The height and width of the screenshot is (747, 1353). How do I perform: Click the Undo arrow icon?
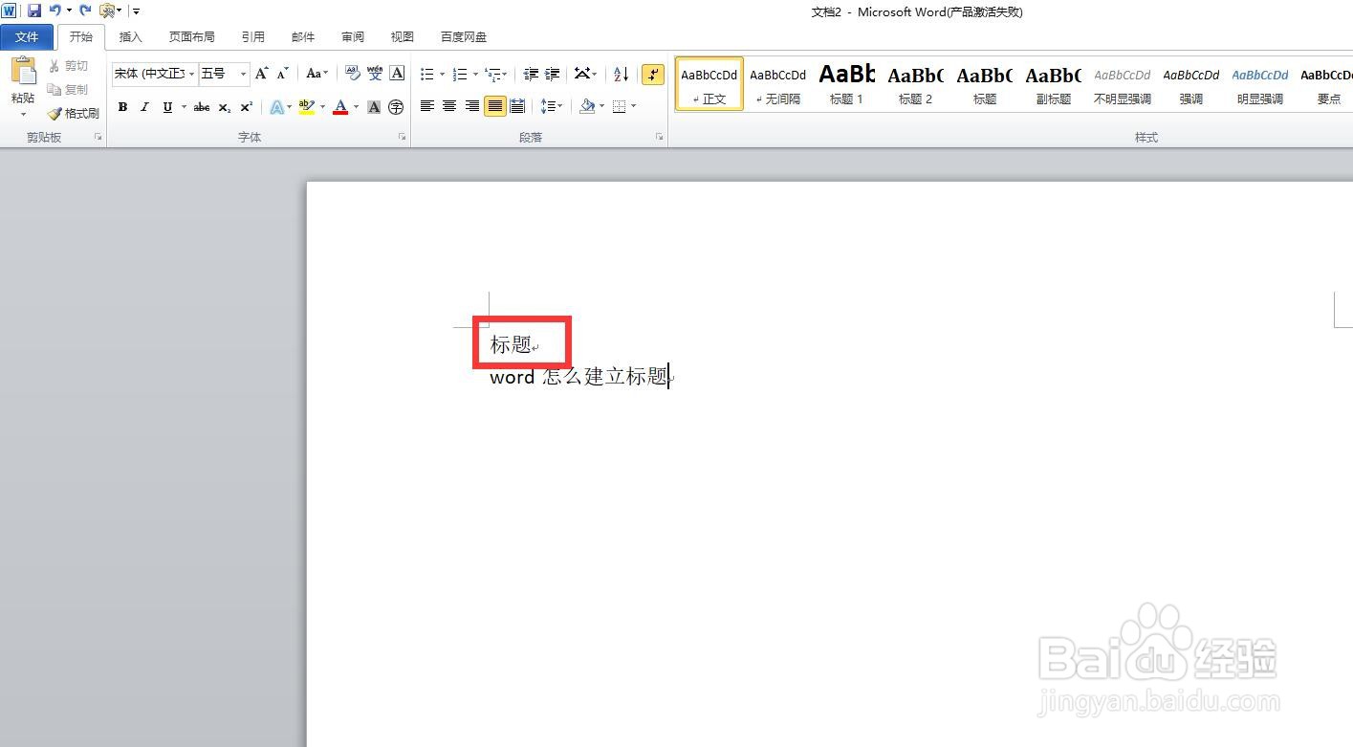point(55,11)
